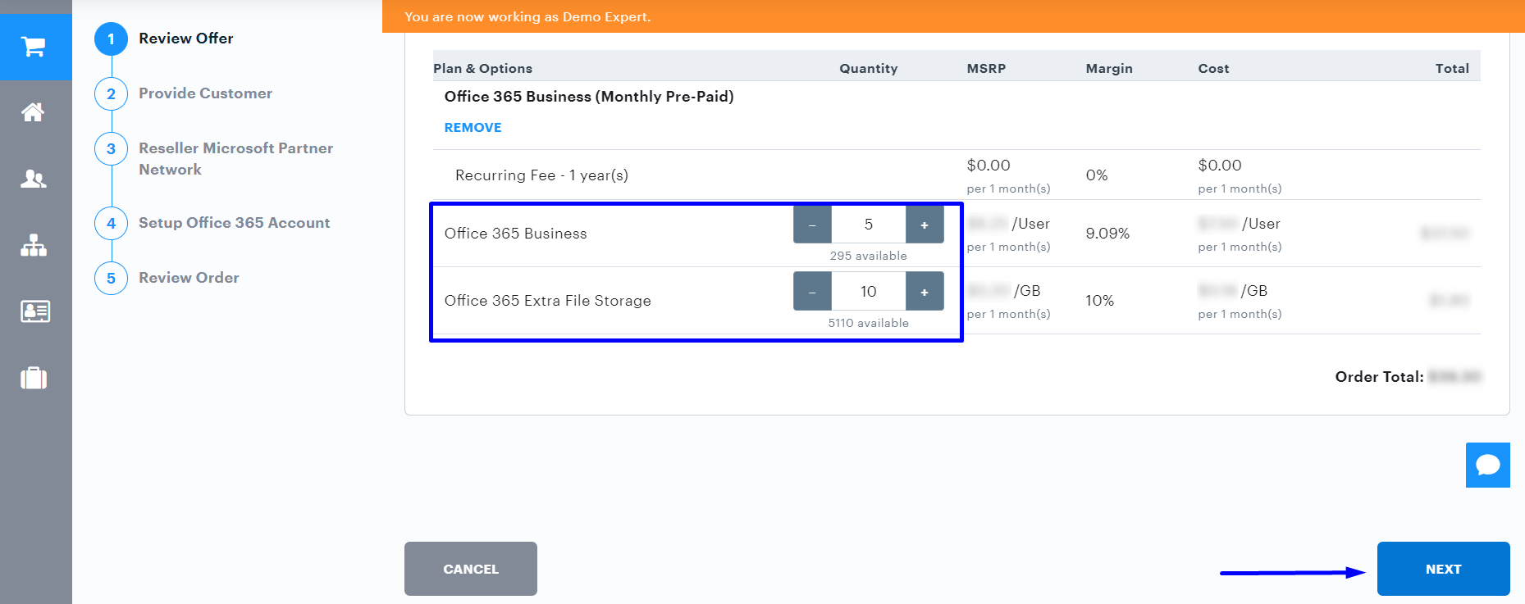1525x604 pixels.
Task: Open the ID card sidebar icon
Action: point(34,311)
